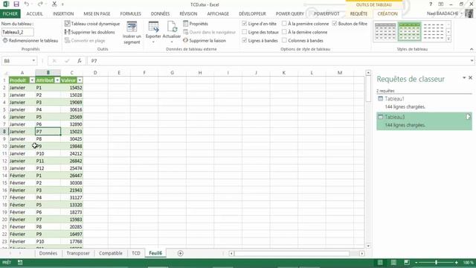This screenshot has width=476, height=268.
Task: Toggle Ligne d'en-tête checkbox
Action: click(245, 24)
